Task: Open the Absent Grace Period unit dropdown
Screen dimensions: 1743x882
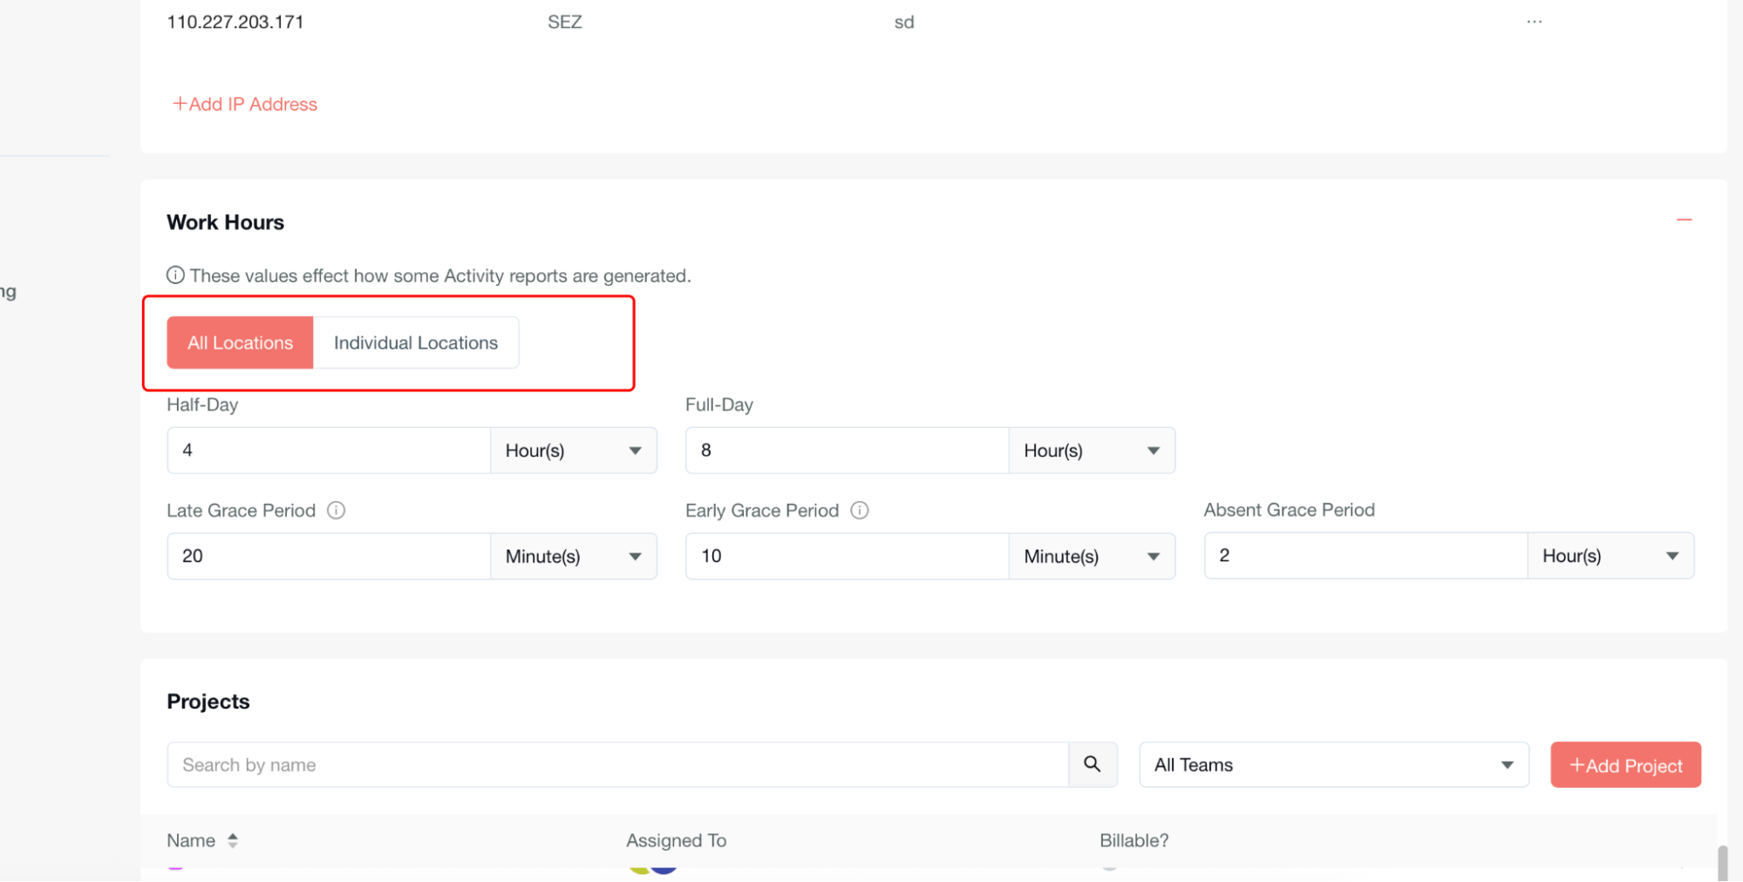Action: (x=1610, y=556)
